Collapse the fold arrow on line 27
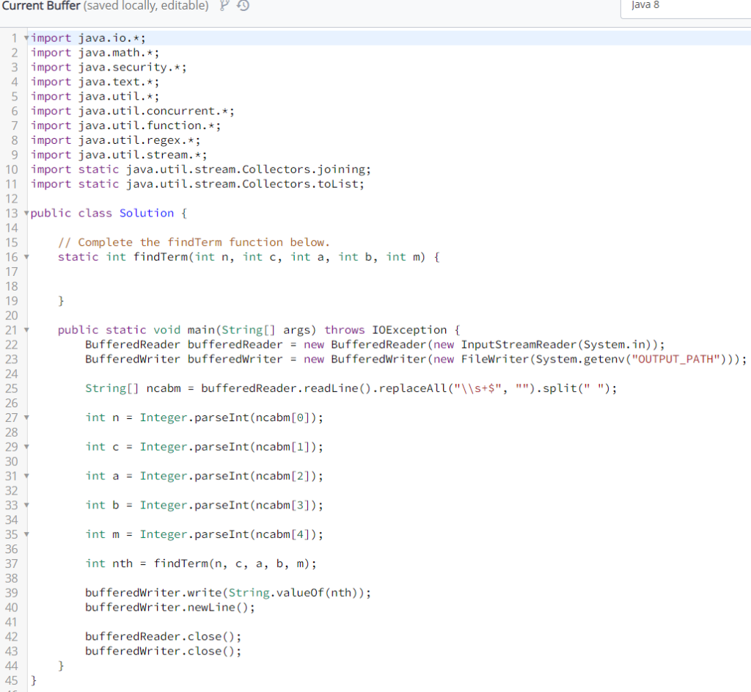 (x=24, y=417)
